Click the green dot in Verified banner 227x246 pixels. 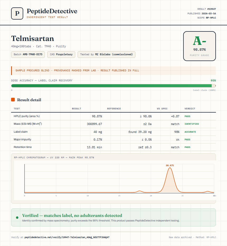(x=17, y=218)
